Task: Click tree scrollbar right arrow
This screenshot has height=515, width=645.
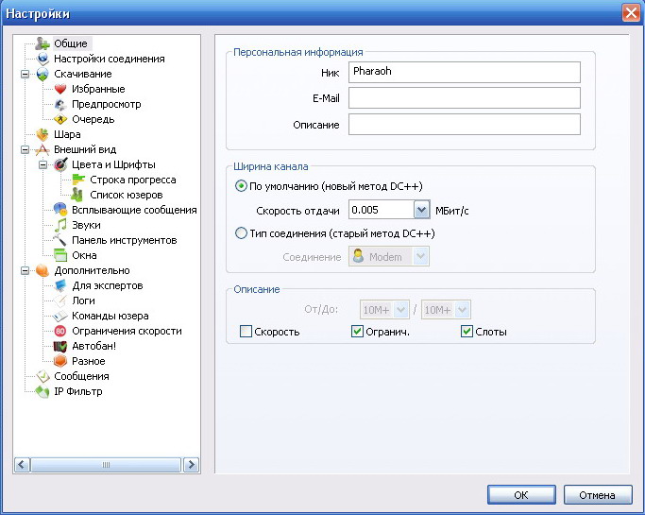Action: (191, 465)
